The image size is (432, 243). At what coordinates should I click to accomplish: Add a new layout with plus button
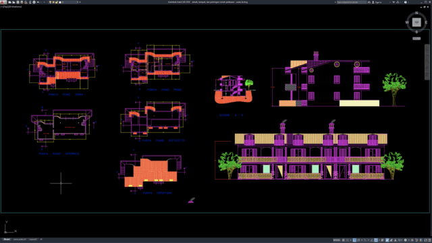click(x=41, y=240)
